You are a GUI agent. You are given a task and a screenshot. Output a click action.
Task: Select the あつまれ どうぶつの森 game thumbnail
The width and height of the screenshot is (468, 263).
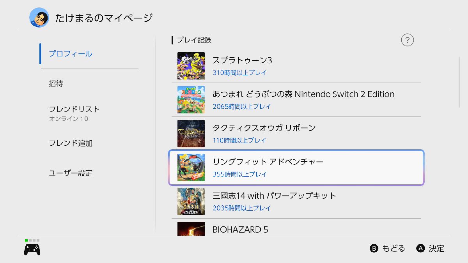(x=191, y=100)
